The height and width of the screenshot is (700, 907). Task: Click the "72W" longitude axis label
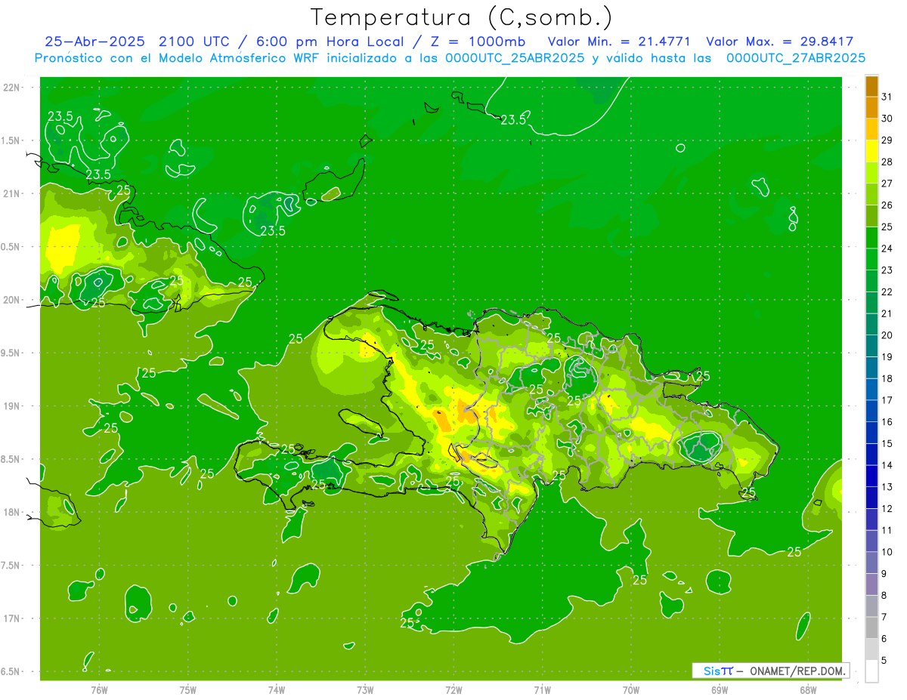point(453,690)
